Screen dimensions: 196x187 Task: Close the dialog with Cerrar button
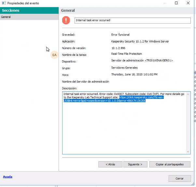pos(180,179)
